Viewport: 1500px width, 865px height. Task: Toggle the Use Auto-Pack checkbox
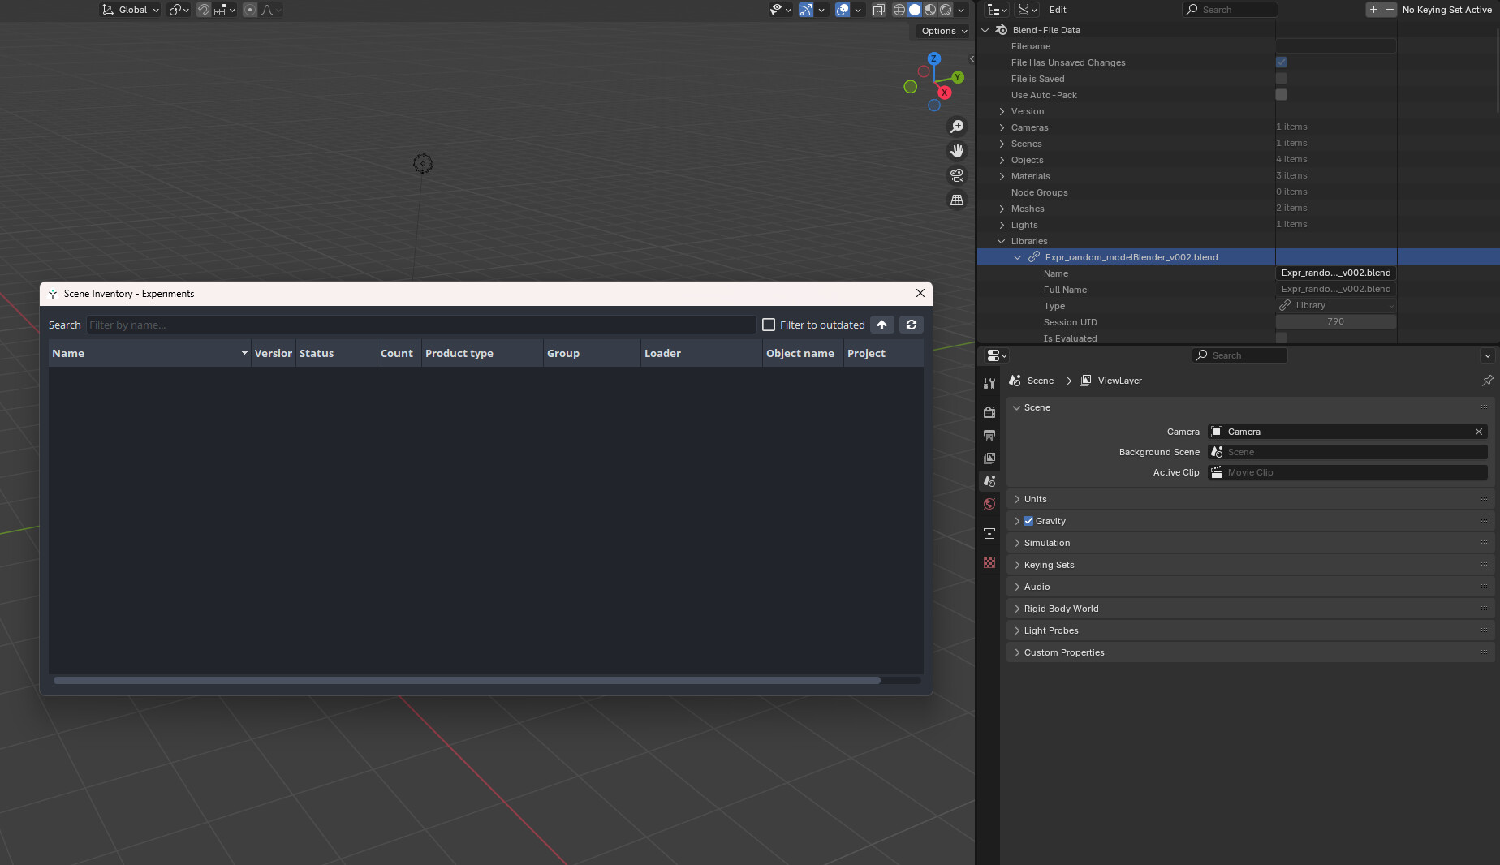tap(1281, 95)
